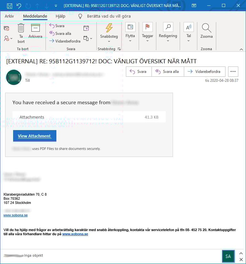This screenshot has width=246, height=264.
Task: Click the Zooma magnifier icon
Action: click(x=206, y=31)
